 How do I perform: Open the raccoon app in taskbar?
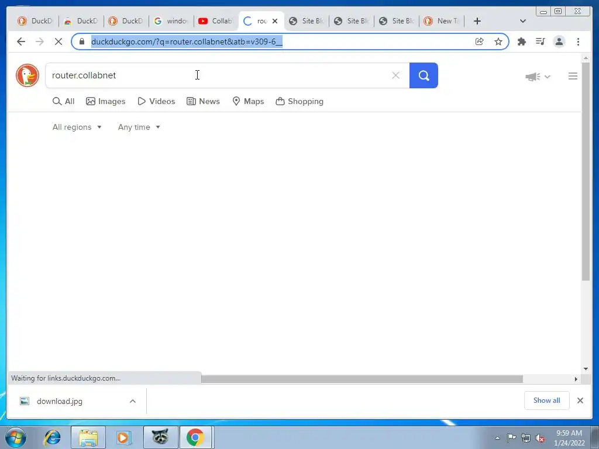(x=160, y=437)
